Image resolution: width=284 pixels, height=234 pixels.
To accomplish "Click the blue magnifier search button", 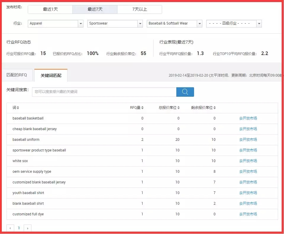I will (185, 92).
